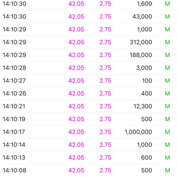This screenshot has height=177, width=177.
Task: Select the 14:10:28 trade of 3,000 shares
Action: click(x=88, y=68)
